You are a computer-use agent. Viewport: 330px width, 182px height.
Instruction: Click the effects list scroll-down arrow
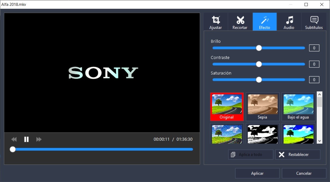320,141
